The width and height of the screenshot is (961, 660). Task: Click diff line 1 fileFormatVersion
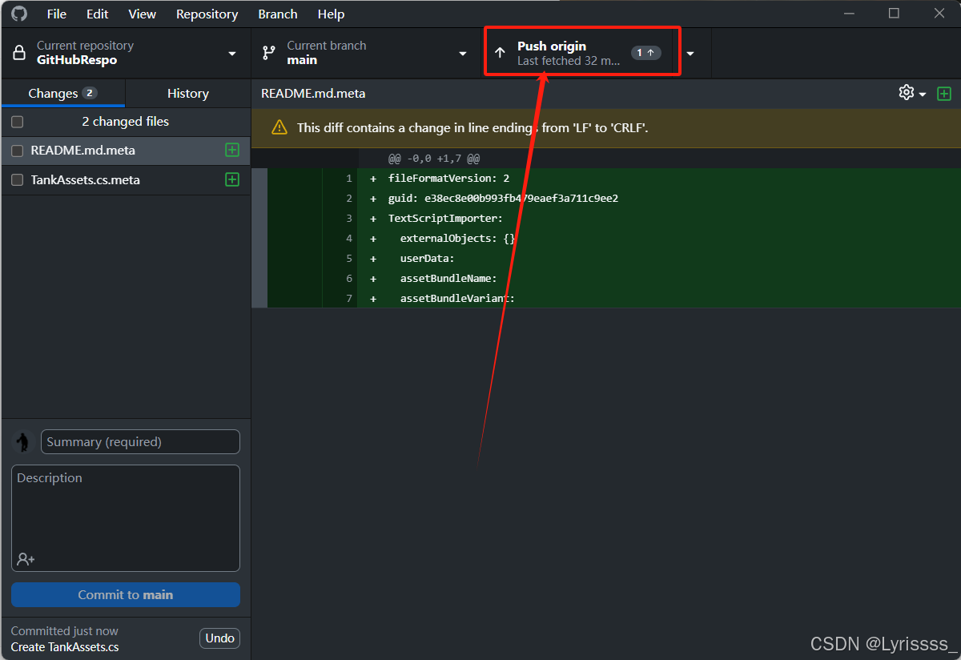click(448, 179)
